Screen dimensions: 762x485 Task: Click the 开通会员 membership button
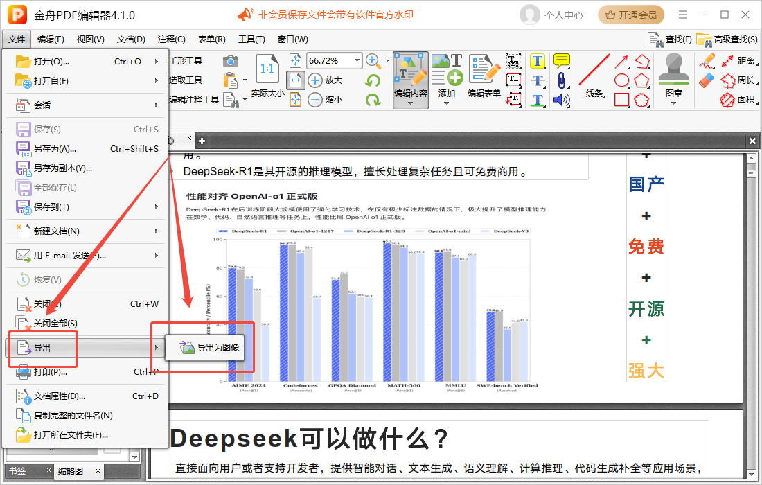coord(631,15)
